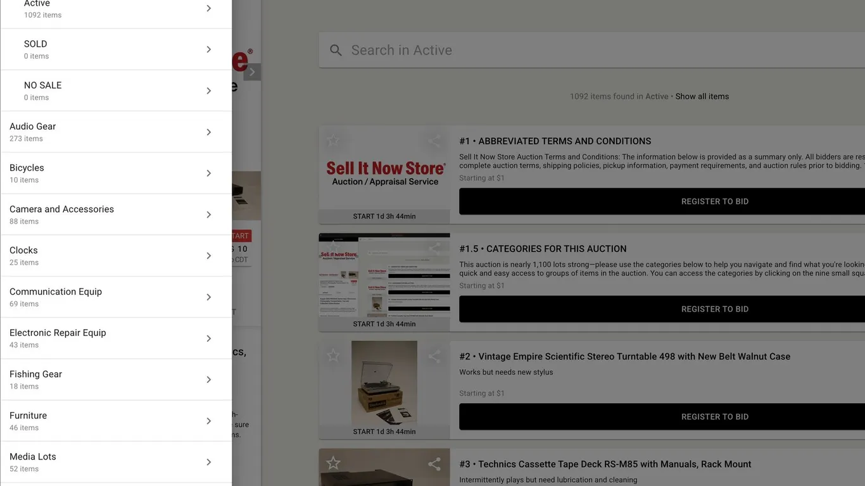Star the Vintage Empire Turntable lot
865x486 pixels.
333,356
